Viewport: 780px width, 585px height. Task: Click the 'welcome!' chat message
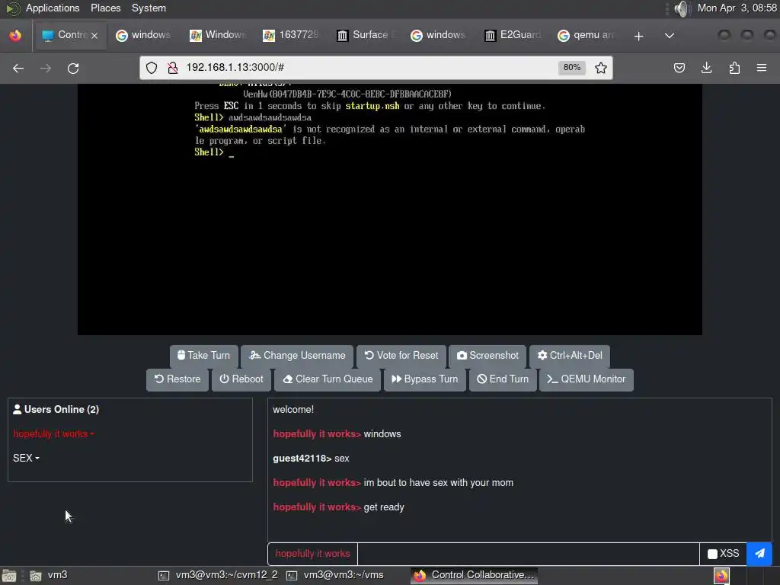coord(293,410)
